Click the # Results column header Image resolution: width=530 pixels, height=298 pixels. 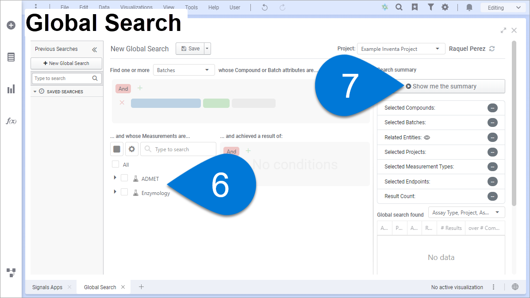click(x=451, y=228)
